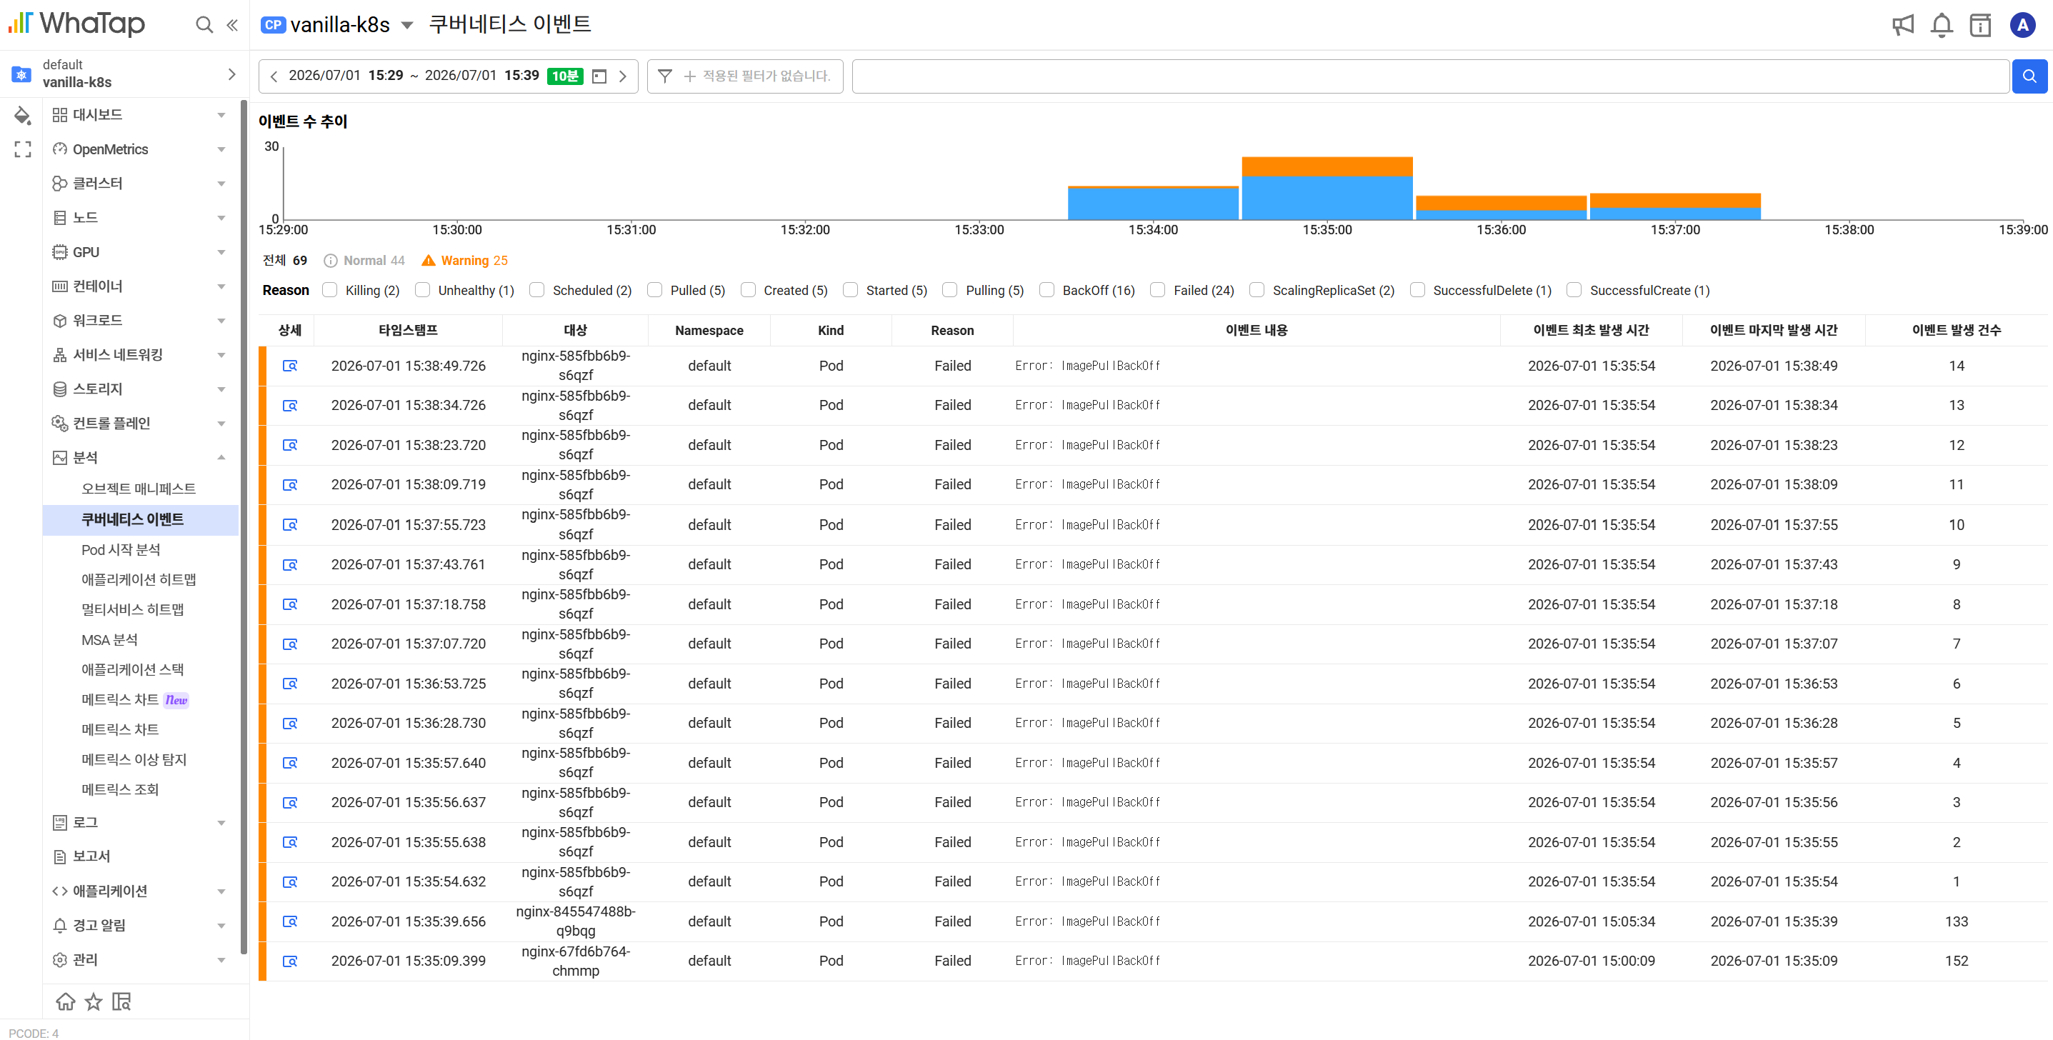
Task: Click the orange bar segment at 15:35:00
Action: tap(1327, 166)
